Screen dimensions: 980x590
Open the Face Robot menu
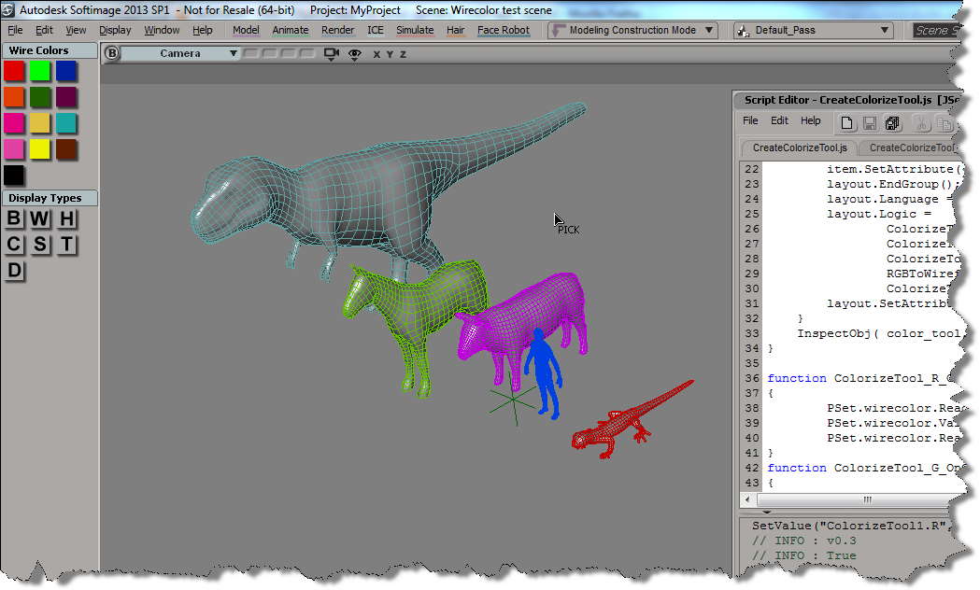503,30
